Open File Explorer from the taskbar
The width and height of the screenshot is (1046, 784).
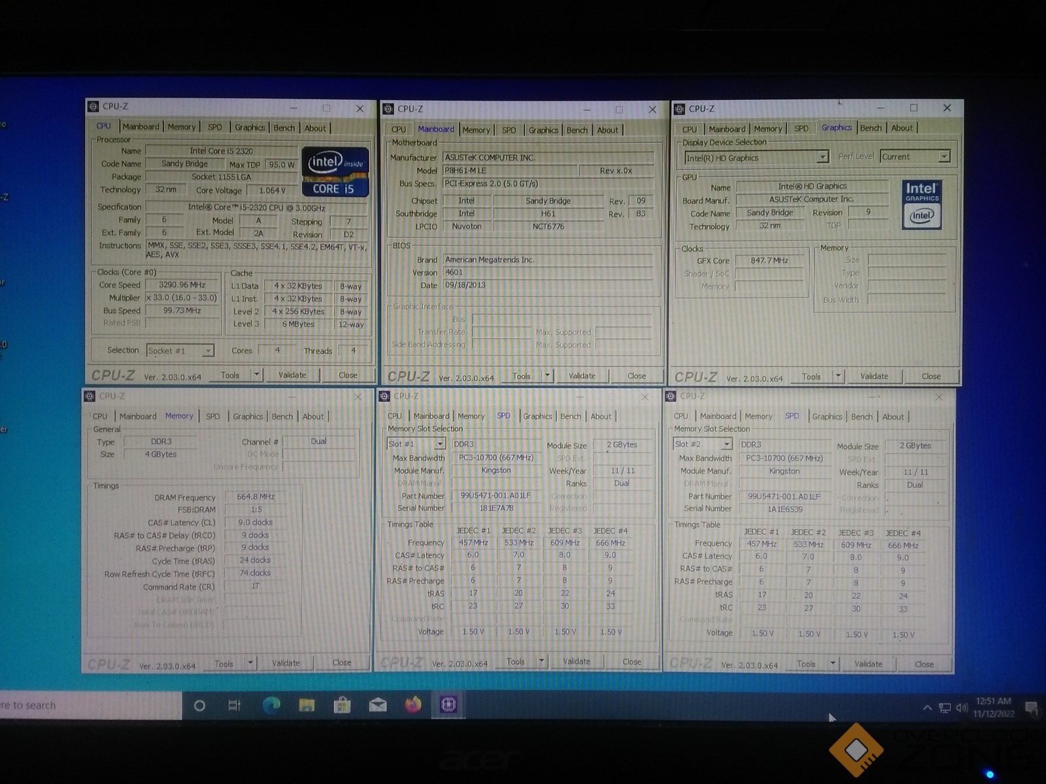pyautogui.click(x=307, y=705)
